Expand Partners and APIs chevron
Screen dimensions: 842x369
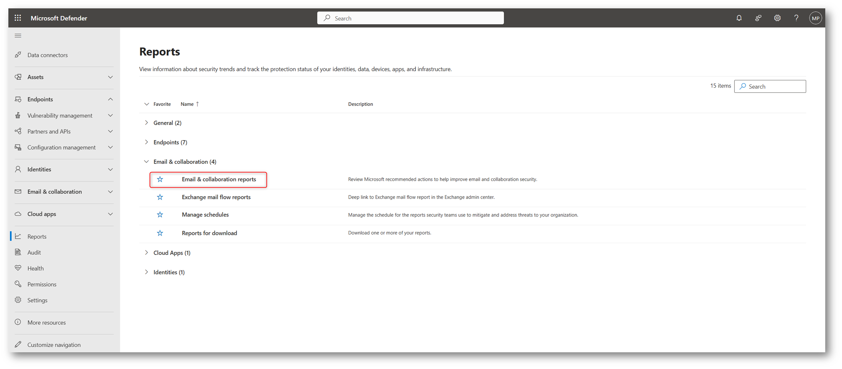[110, 131]
